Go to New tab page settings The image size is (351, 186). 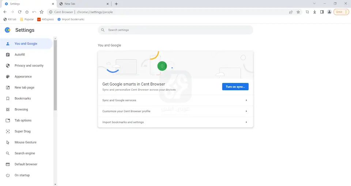(x=26, y=87)
